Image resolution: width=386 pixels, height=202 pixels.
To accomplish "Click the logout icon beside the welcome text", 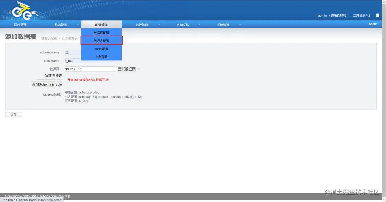I will [377, 15].
